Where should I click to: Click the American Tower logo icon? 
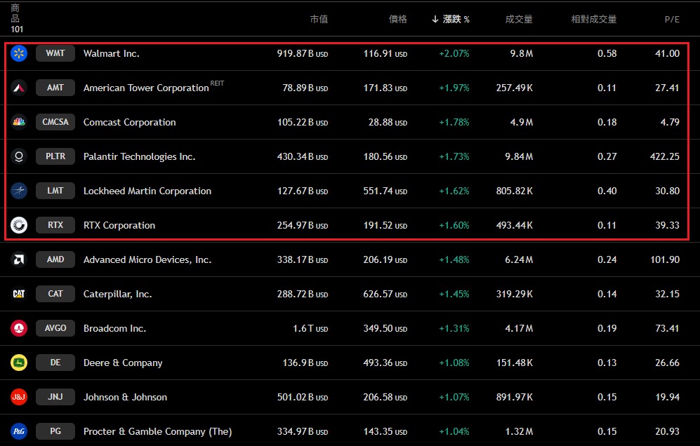point(19,88)
